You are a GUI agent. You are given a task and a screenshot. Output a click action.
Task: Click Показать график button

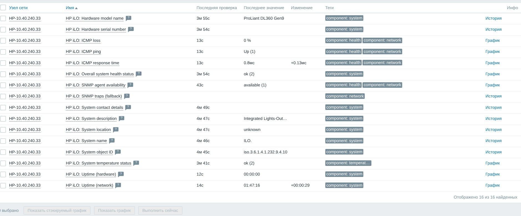coord(114,210)
